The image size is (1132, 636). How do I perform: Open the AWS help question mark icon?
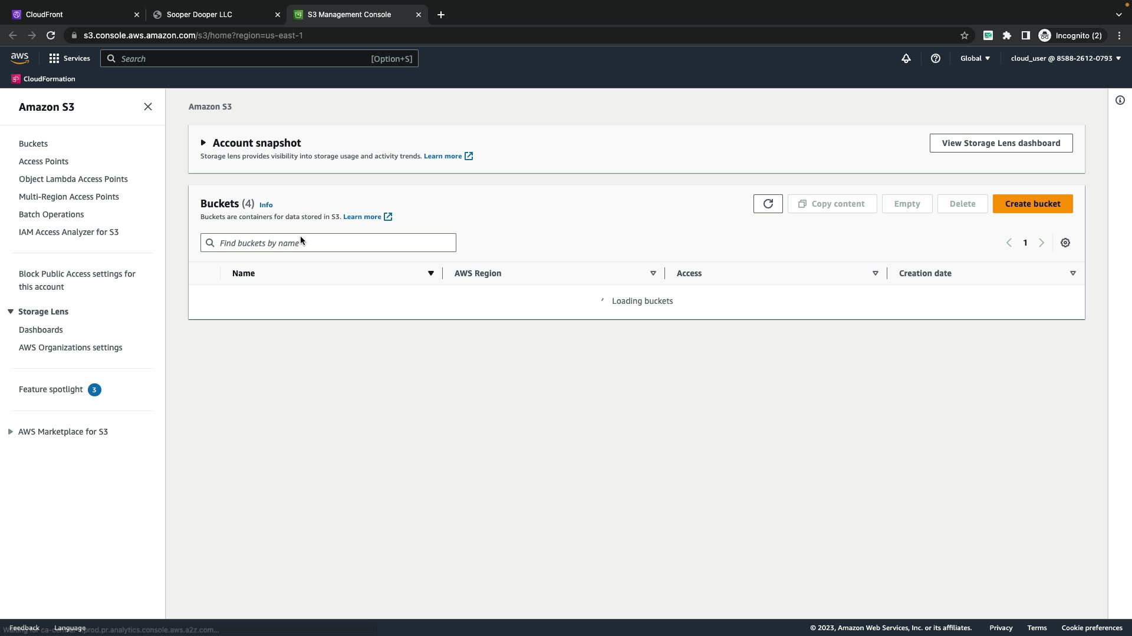pyautogui.click(x=935, y=58)
